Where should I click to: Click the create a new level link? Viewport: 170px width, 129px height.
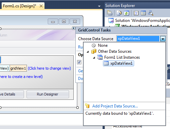tap(21, 77)
